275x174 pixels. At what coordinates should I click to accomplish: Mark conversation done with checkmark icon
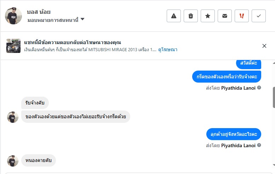click(259, 16)
